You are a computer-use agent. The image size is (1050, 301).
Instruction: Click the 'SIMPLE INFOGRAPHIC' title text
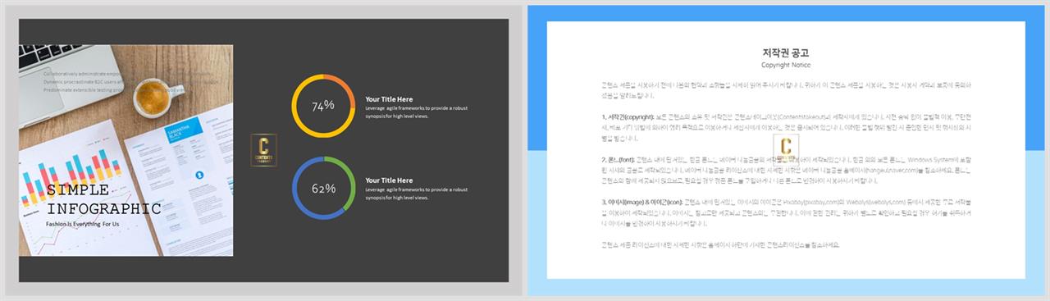click(x=103, y=199)
